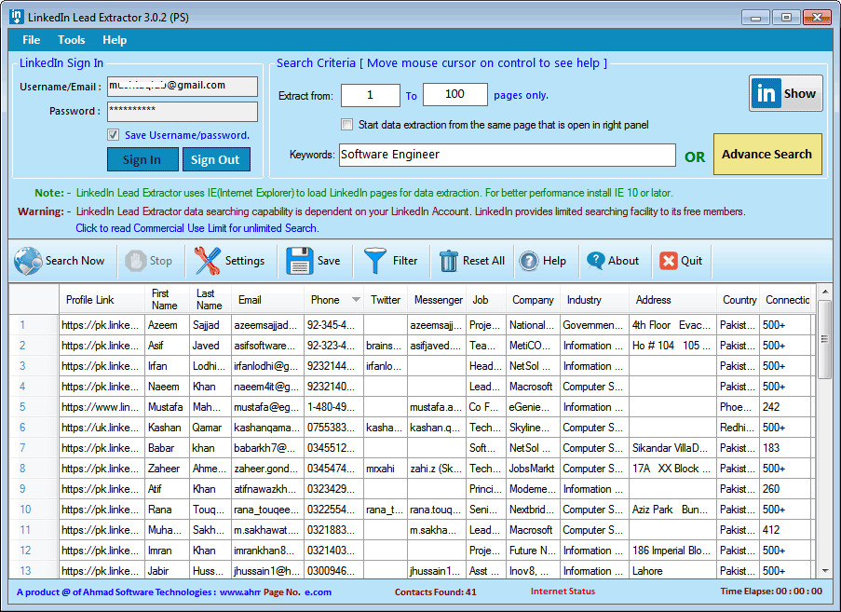Select row number 13 header
Image resolution: width=841 pixels, height=612 pixels.
[x=34, y=571]
